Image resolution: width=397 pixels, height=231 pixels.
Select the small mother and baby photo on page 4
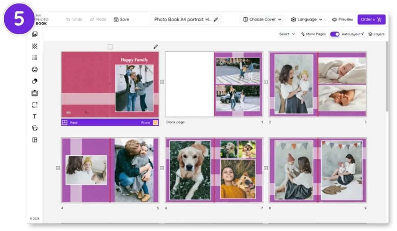pos(86,170)
